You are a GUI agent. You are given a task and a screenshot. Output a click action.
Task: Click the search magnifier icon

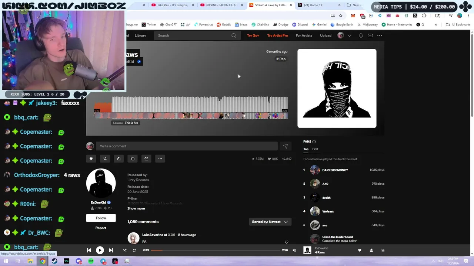click(x=234, y=35)
